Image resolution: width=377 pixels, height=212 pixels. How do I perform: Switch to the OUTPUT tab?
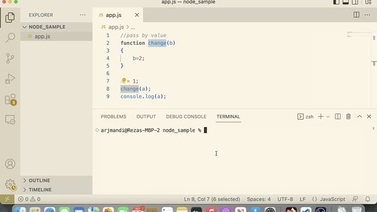click(146, 117)
